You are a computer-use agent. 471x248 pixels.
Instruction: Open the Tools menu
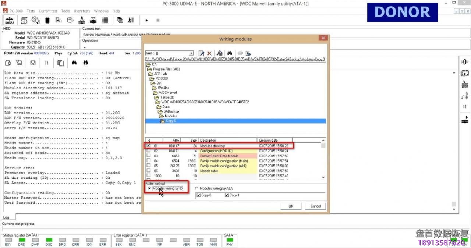(x=65, y=11)
